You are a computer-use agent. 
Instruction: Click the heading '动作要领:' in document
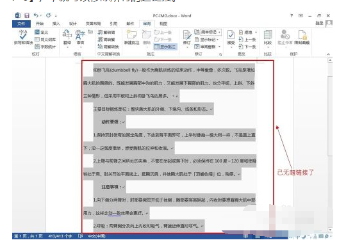pyautogui.click(x=111, y=122)
